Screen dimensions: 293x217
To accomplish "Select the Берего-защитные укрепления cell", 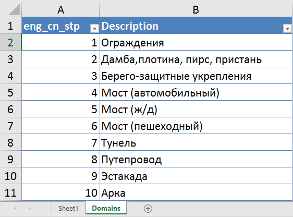I will pyautogui.click(x=196, y=76).
